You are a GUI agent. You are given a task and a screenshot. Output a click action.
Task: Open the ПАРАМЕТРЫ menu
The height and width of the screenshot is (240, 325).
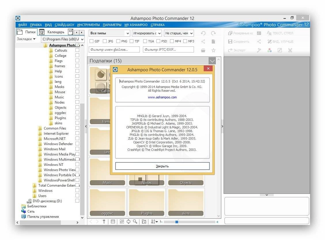112,25
